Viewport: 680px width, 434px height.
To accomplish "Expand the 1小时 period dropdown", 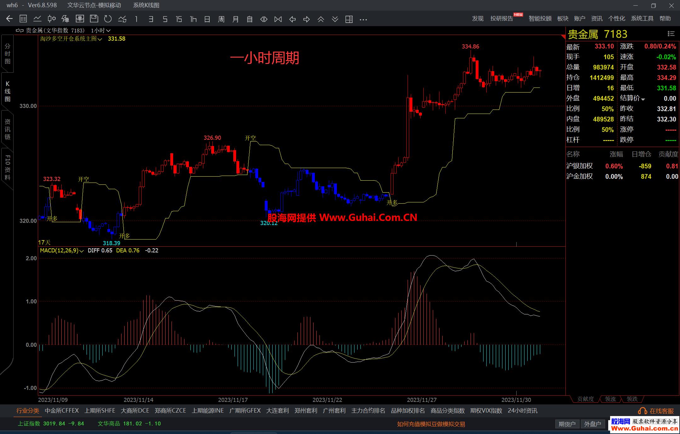I will (101, 31).
